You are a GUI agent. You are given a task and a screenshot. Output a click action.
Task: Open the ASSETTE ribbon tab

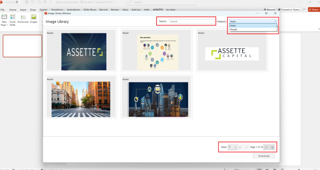[158, 10]
